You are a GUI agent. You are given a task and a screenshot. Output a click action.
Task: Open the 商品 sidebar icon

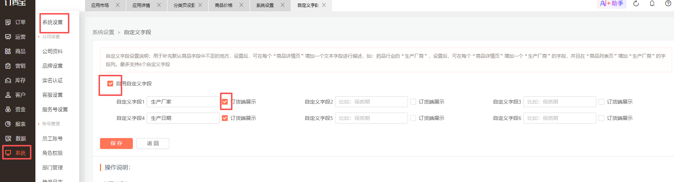[8, 51]
